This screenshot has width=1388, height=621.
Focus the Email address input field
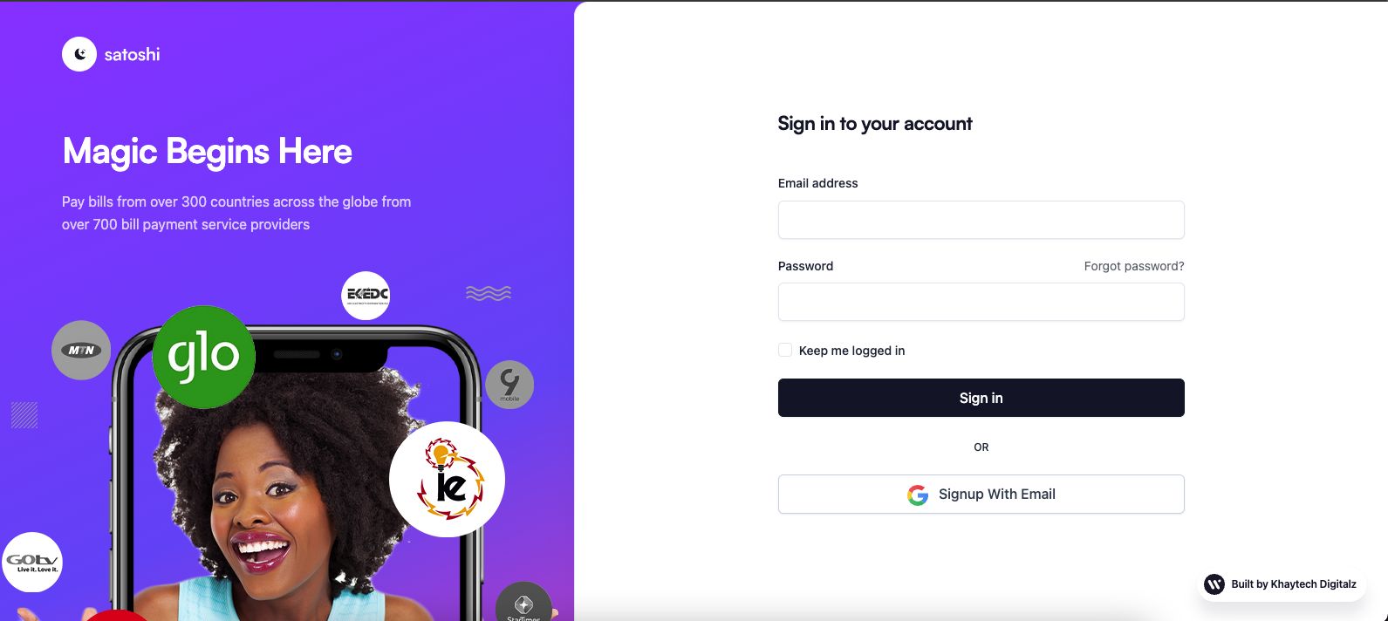click(x=981, y=220)
